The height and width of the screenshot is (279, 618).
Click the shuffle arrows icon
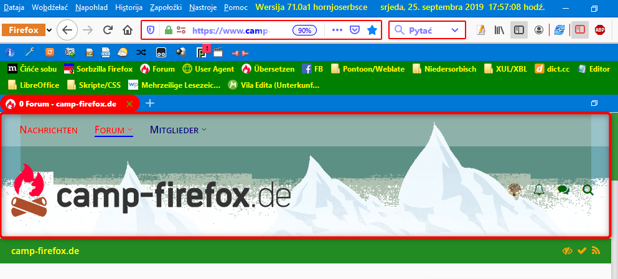pos(141,52)
